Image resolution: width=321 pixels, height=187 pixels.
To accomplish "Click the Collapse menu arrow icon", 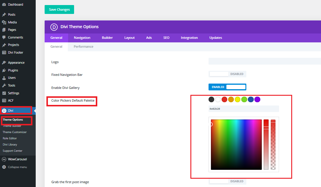I will (4, 167).
